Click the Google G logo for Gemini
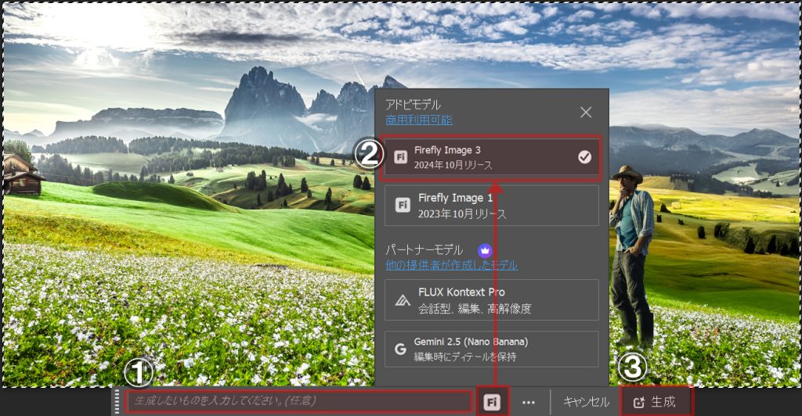The width and height of the screenshot is (802, 416). pos(399,349)
